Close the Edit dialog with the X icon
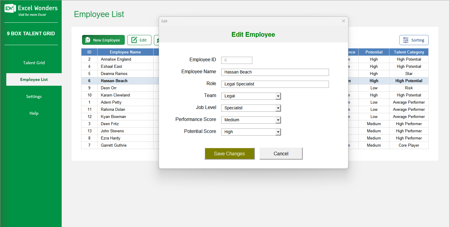 [343, 21]
